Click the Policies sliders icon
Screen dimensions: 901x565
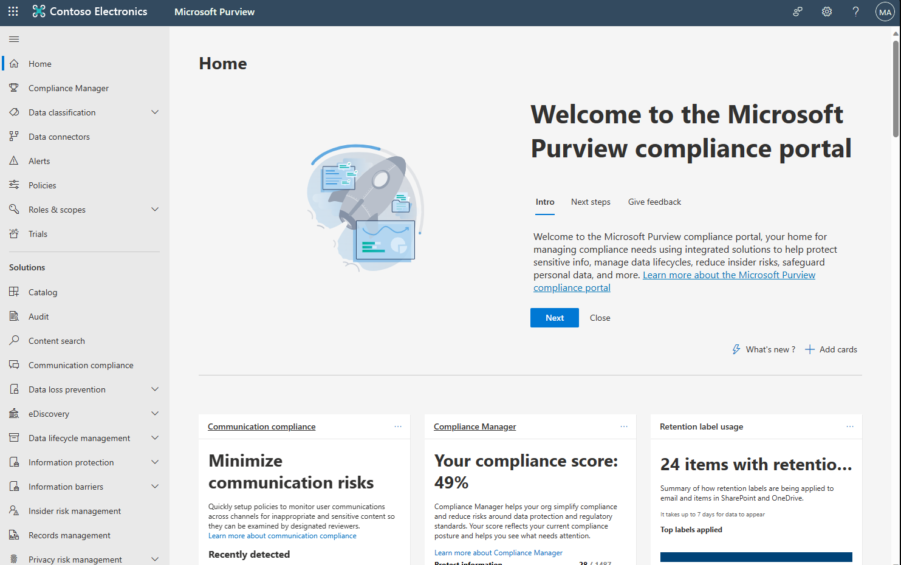[x=14, y=185]
